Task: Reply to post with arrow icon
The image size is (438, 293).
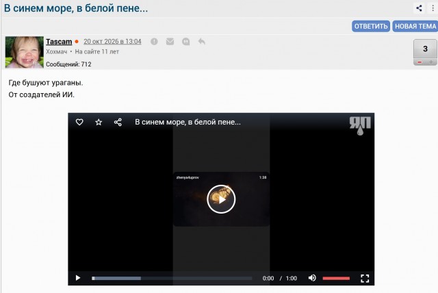Action: point(202,42)
